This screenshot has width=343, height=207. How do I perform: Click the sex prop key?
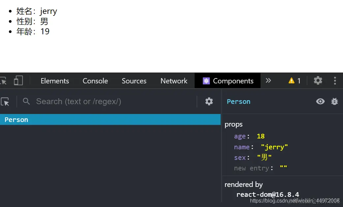pos(240,158)
